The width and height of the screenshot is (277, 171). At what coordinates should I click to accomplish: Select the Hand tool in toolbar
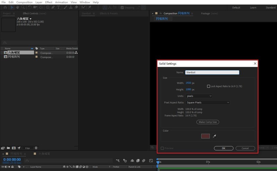click(x=17, y=7)
